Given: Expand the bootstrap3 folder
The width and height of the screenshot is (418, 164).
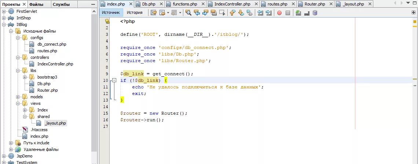Looking at the screenshot, I should tap(25, 77).
